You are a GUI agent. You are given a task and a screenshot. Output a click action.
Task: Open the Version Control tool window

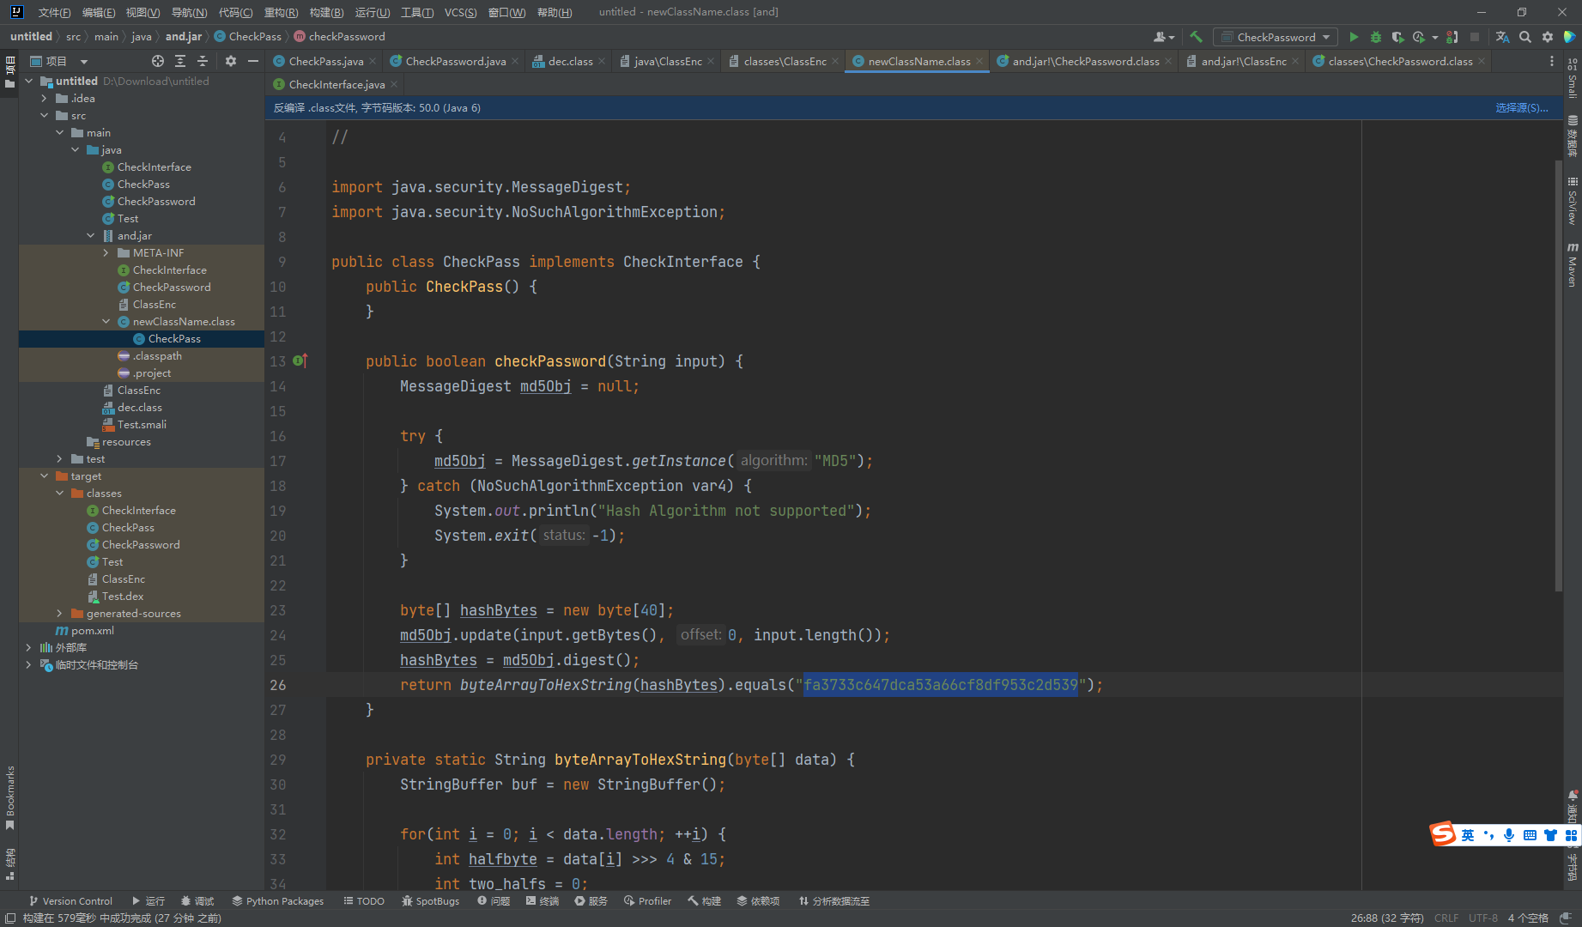click(70, 900)
